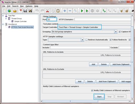Save the test plan with the floppy disk icon

click(25, 11)
